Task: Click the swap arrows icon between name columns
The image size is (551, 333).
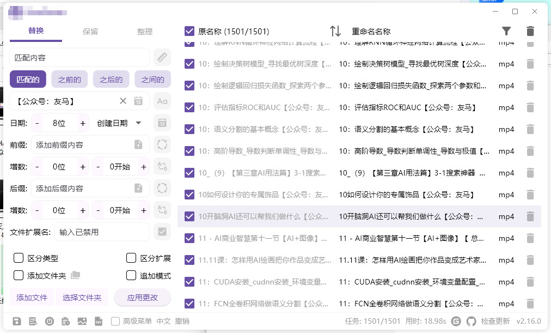Action: 335,31
